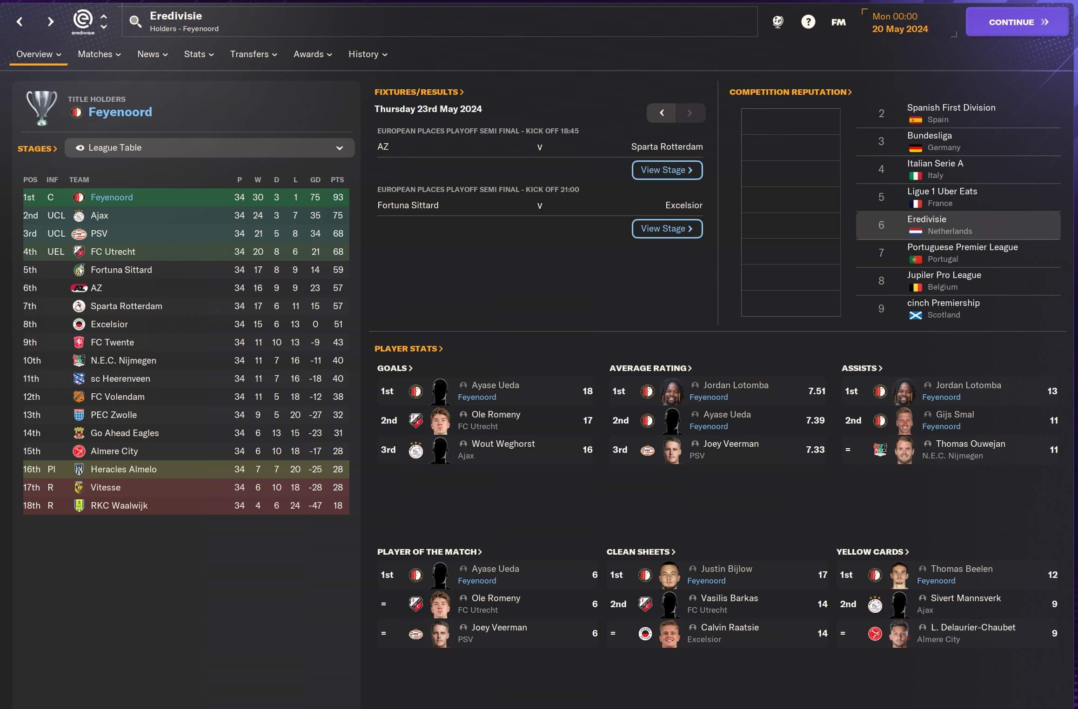
Task: Click Justin Bijlow's face in Clean Sheets
Action: [x=669, y=575]
